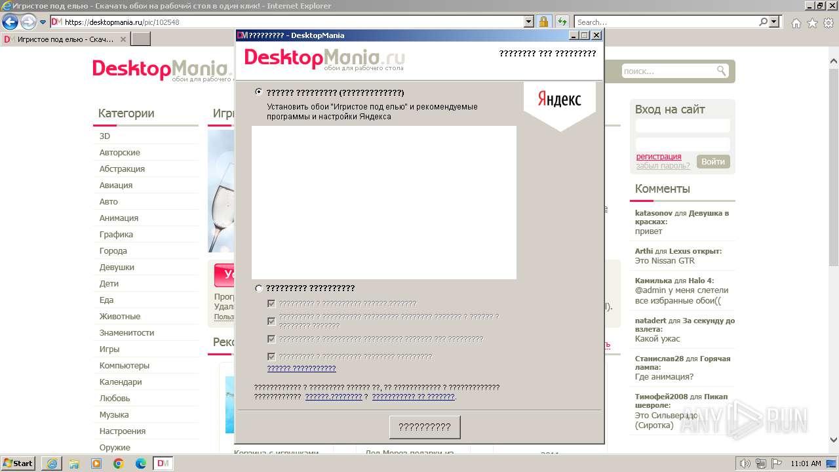Close the DesktopMania installer dialog
The width and height of the screenshot is (839, 472).
[596, 35]
